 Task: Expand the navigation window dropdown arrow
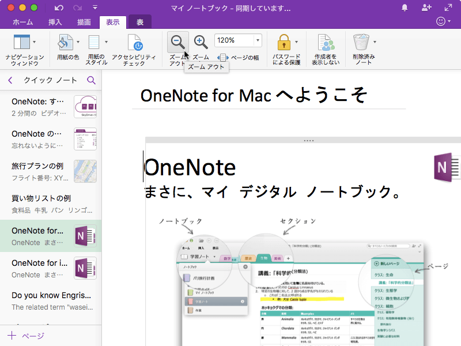(x=35, y=42)
